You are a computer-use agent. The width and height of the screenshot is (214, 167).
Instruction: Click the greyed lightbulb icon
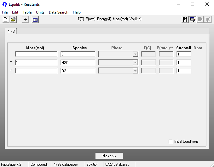[208, 20]
